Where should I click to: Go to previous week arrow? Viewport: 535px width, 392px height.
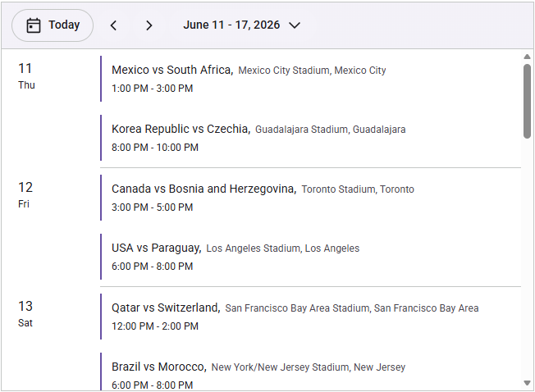[113, 25]
